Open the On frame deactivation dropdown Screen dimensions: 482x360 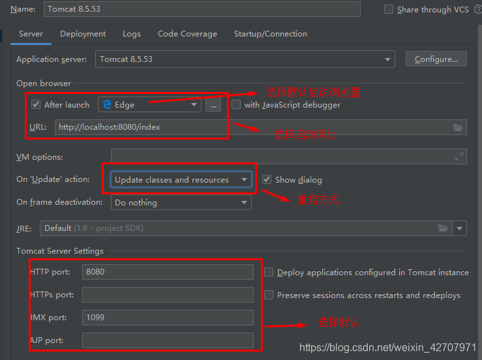pyautogui.click(x=181, y=202)
